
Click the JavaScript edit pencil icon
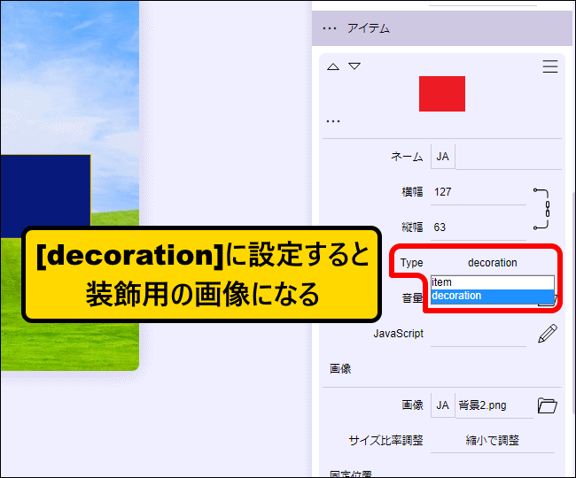[548, 334]
